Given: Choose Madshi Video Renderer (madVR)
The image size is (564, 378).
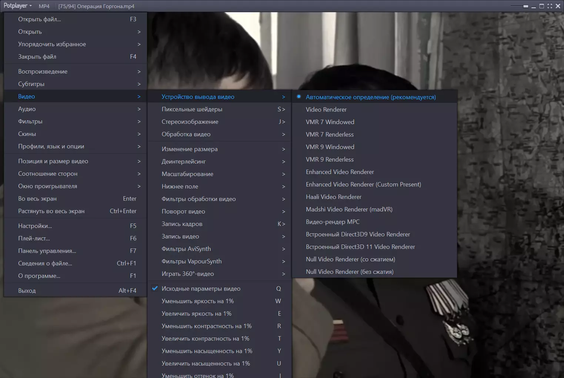Looking at the screenshot, I should [349, 209].
